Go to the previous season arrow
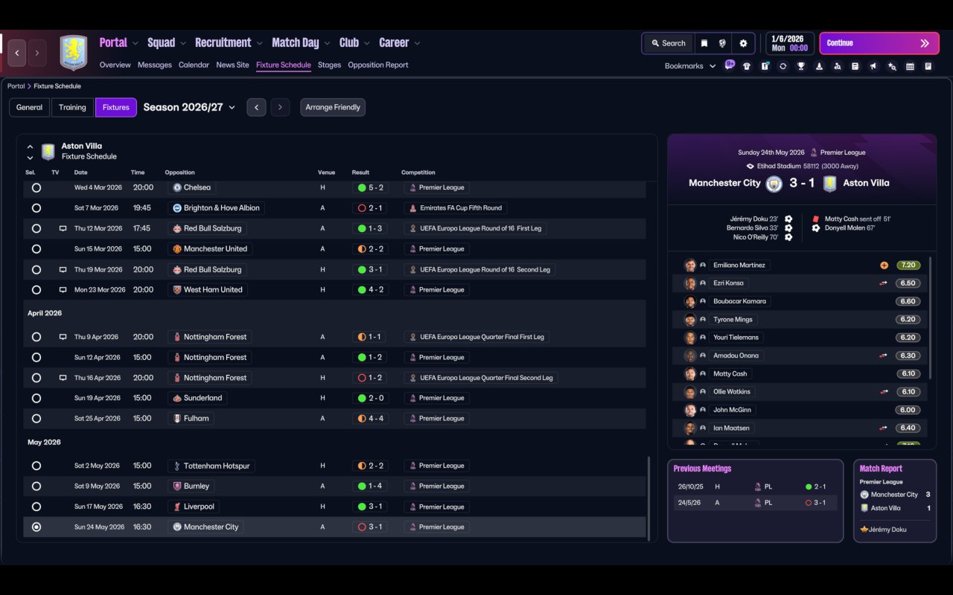The image size is (953, 595). tap(256, 107)
